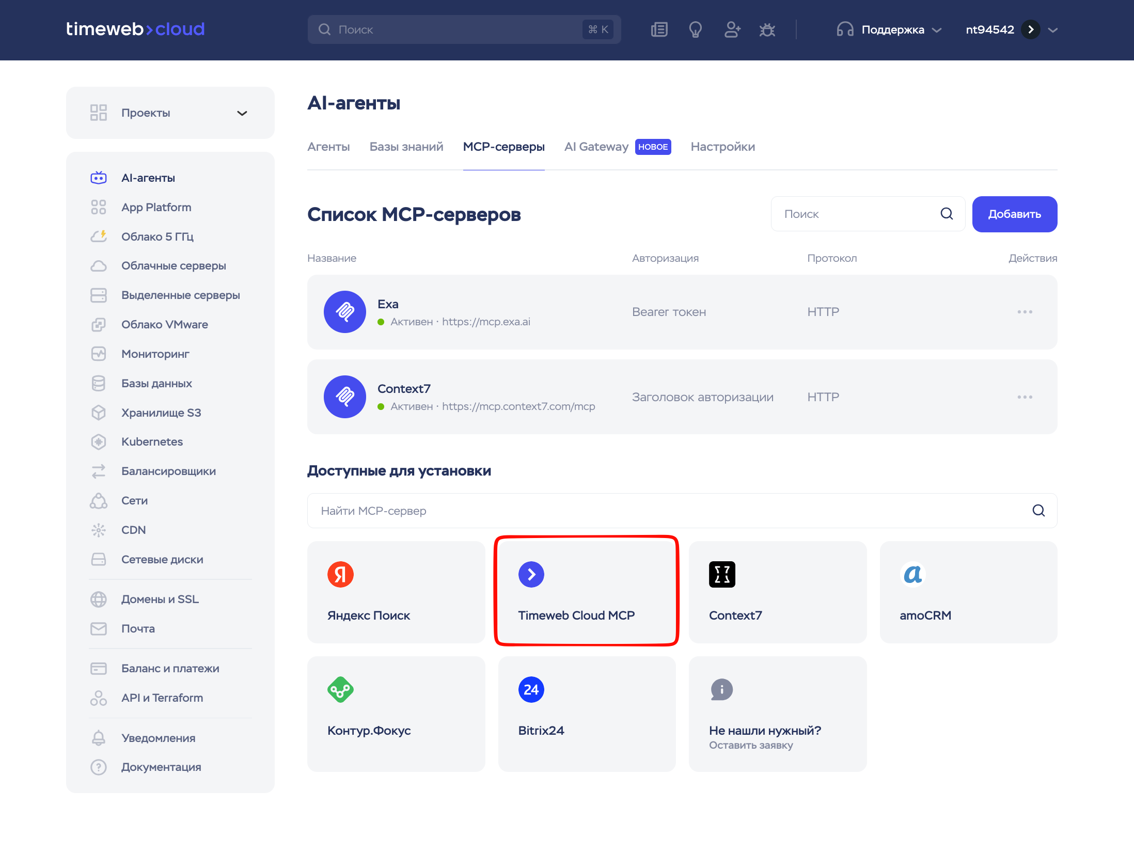Click the lightbulb ideas icon
1134x853 pixels.
[x=695, y=29]
